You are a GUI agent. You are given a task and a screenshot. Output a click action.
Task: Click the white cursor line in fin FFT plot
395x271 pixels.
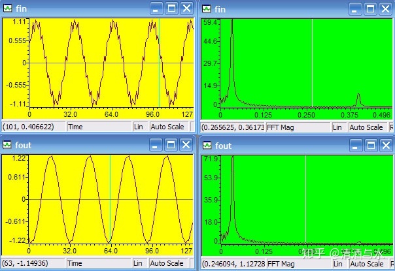(x=313, y=63)
